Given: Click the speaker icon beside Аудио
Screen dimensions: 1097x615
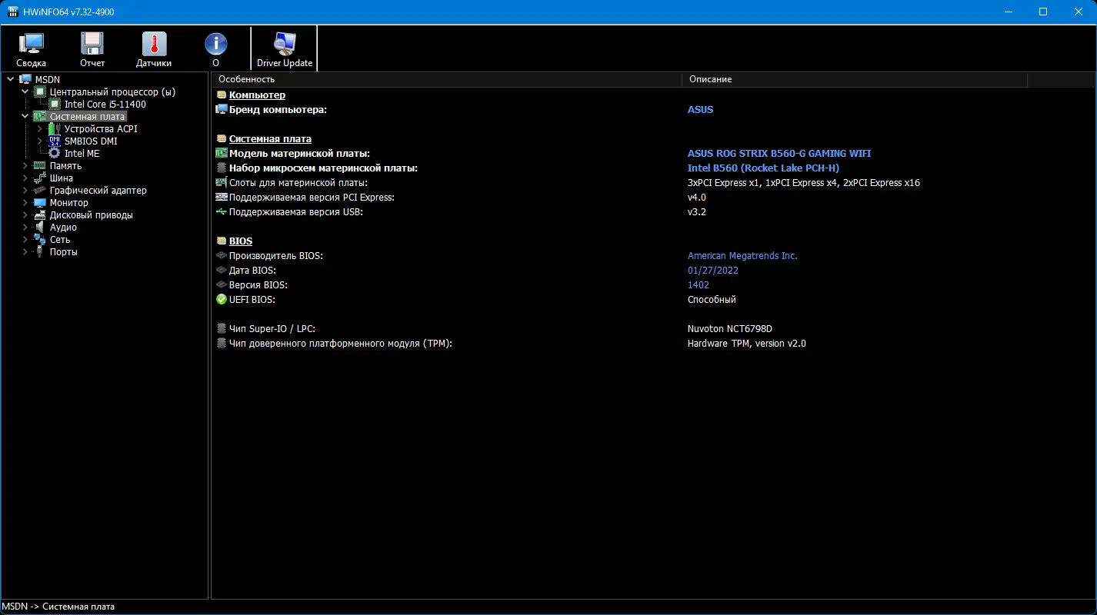Looking at the screenshot, I should (x=40, y=227).
